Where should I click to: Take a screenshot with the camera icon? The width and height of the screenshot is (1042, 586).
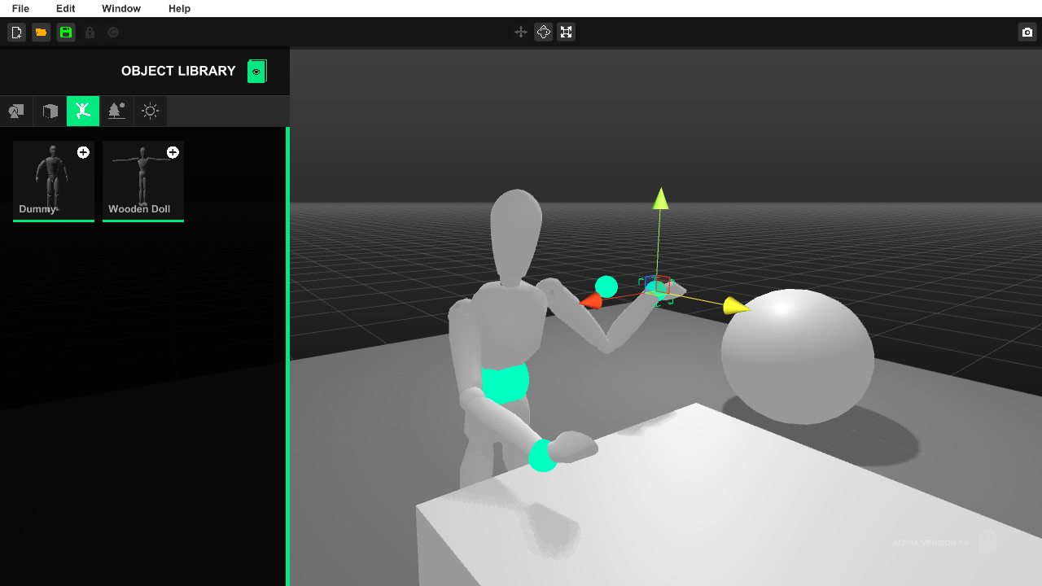pyautogui.click(x=1027, y=33)
